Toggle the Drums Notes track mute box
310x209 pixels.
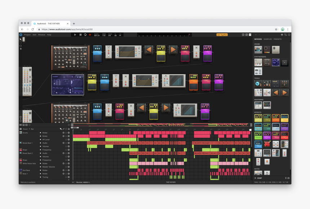pyautogui.click(x=66, y=133)
